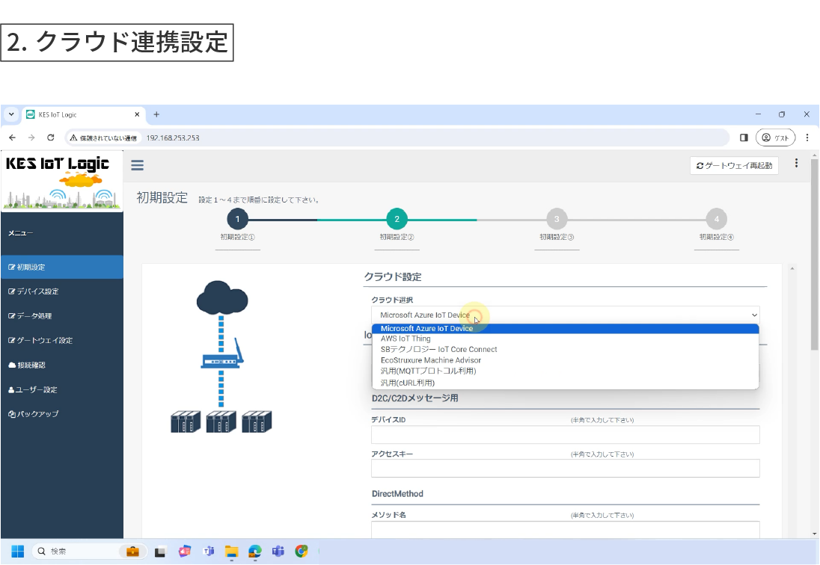The height and width of the screenshot is (565, 820).
Task: Open second Teams icon next to Chrome
Action: pyautogui.click(x=278, y=552)
